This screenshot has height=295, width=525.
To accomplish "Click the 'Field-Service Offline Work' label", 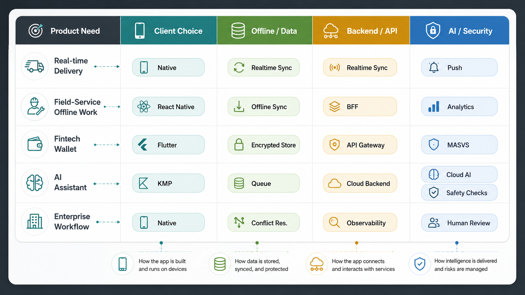I will (x=77, y=107).
